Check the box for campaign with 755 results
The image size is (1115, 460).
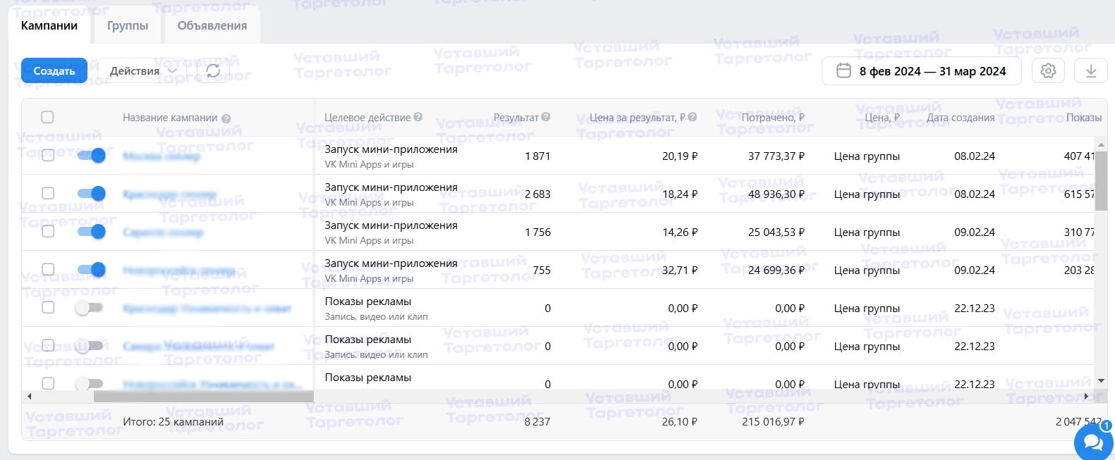click(x=48, y=269)
